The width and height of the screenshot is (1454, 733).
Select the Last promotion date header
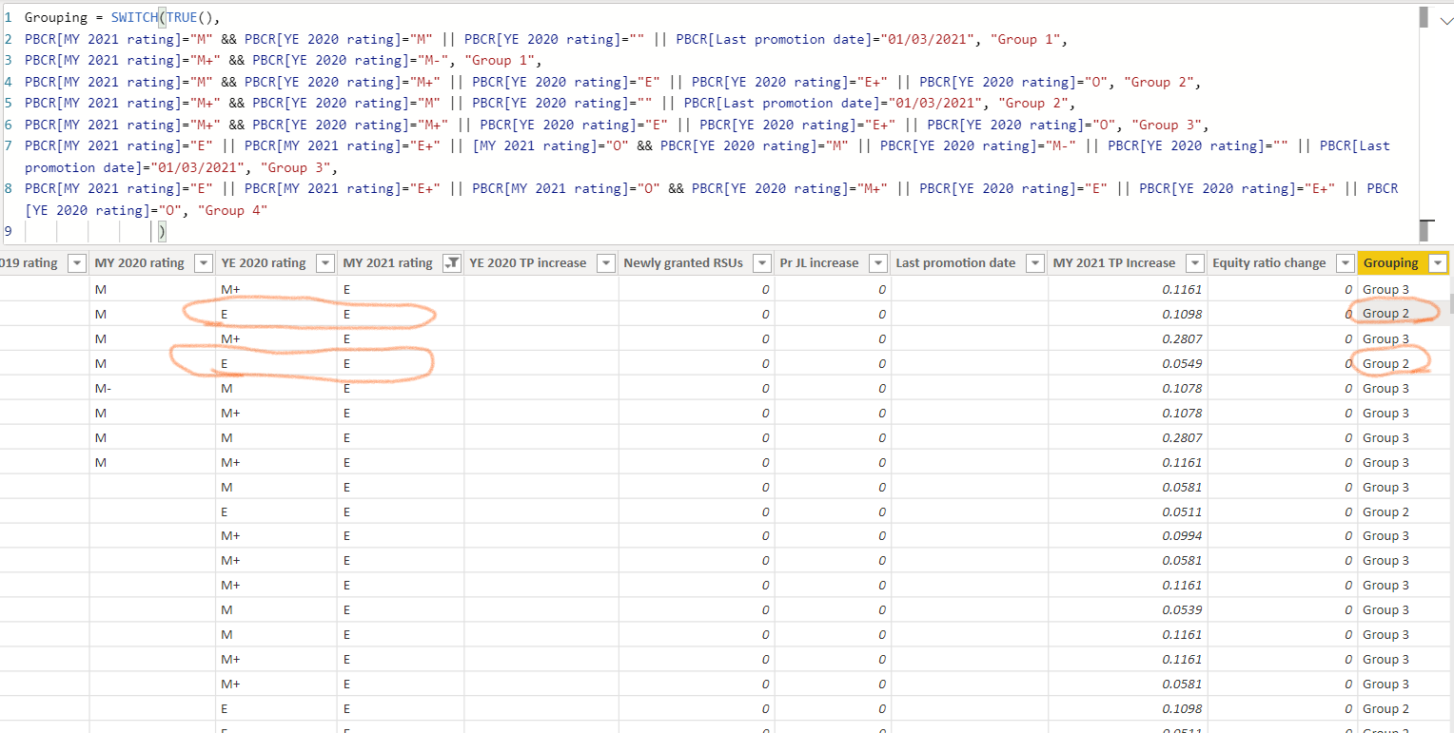(955, 263)
